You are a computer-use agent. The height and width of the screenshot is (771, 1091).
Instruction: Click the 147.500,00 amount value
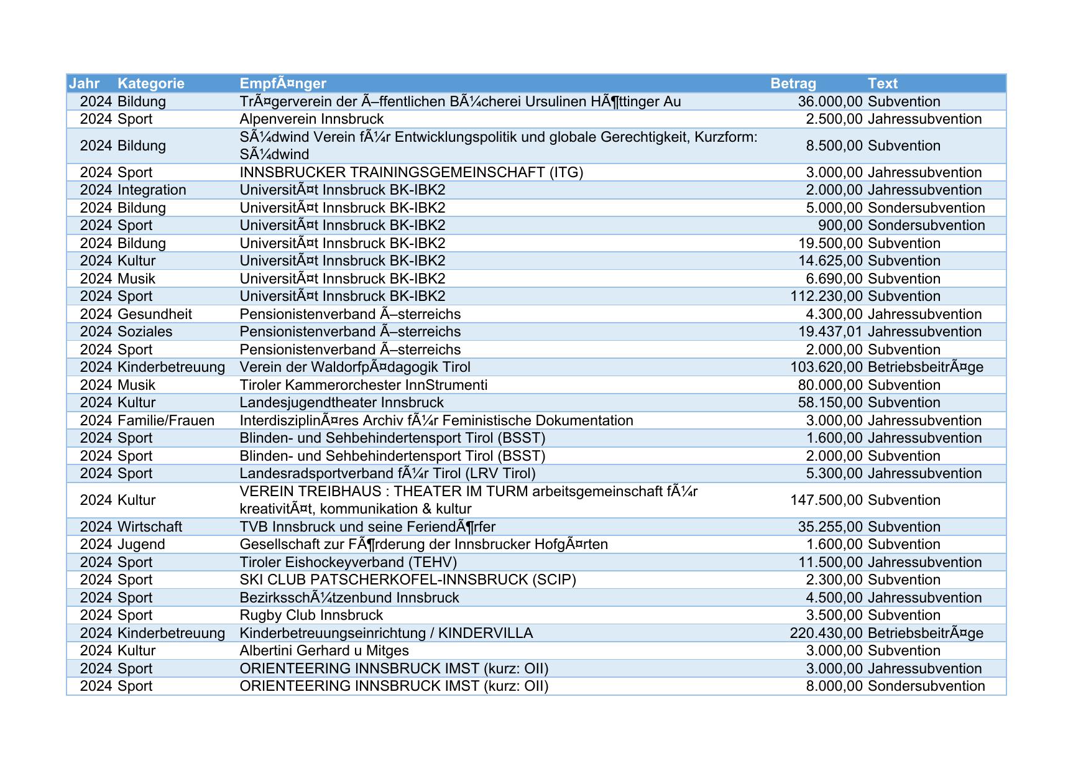(826, 500)
